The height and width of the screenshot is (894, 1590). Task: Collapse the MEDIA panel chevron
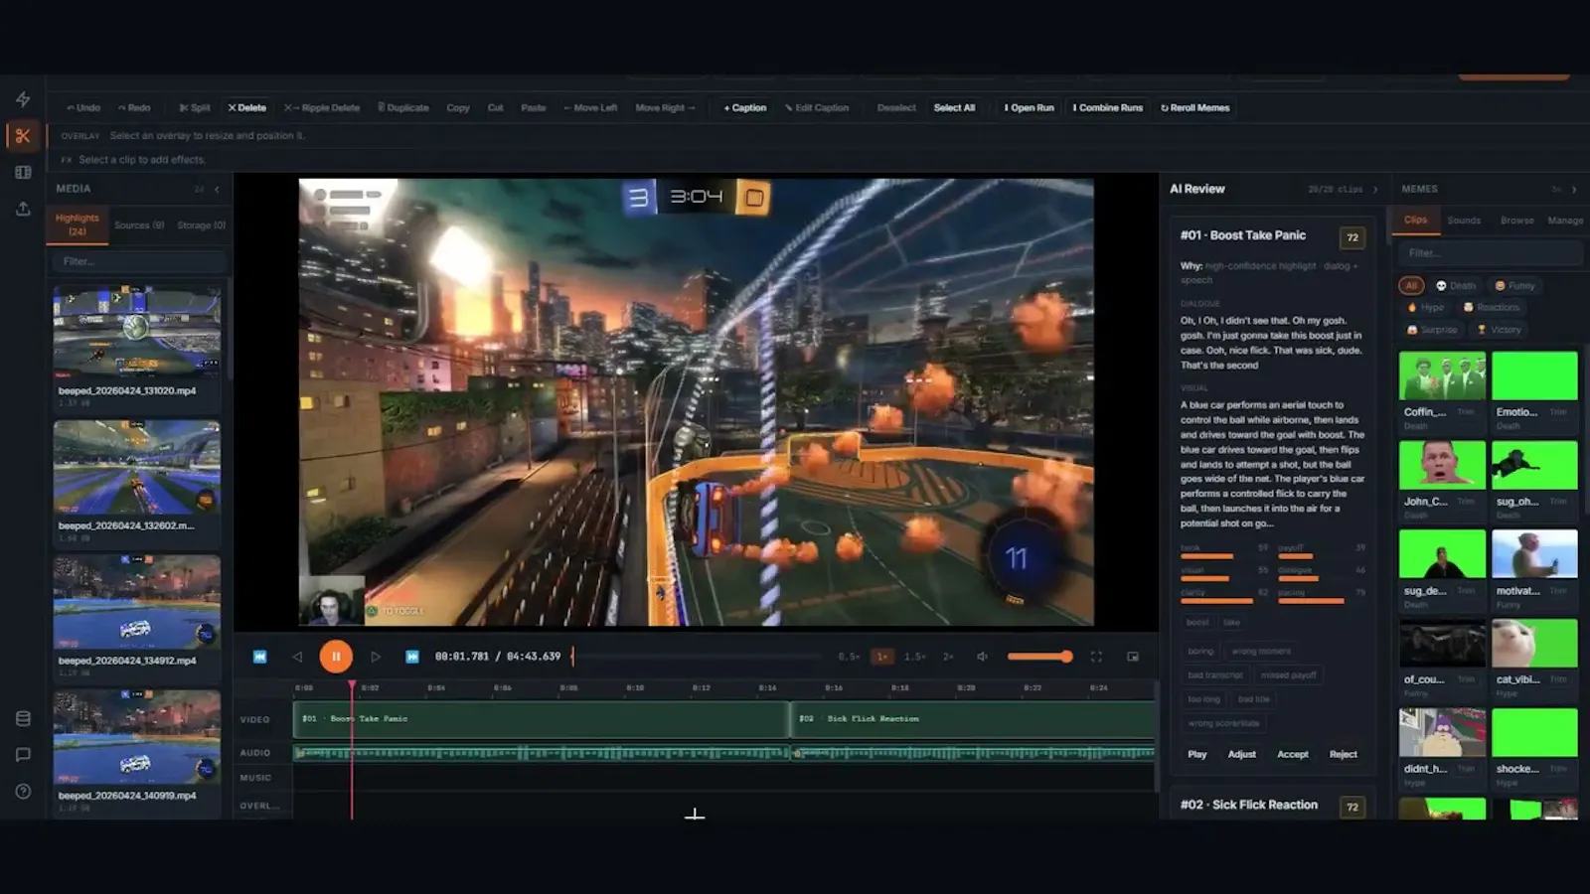[x=217, y=189]
